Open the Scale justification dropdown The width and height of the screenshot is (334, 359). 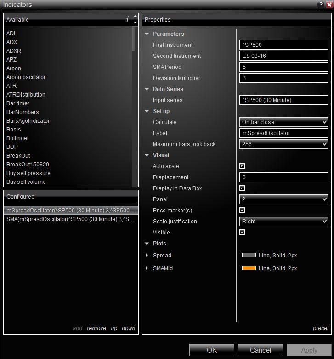283,222
